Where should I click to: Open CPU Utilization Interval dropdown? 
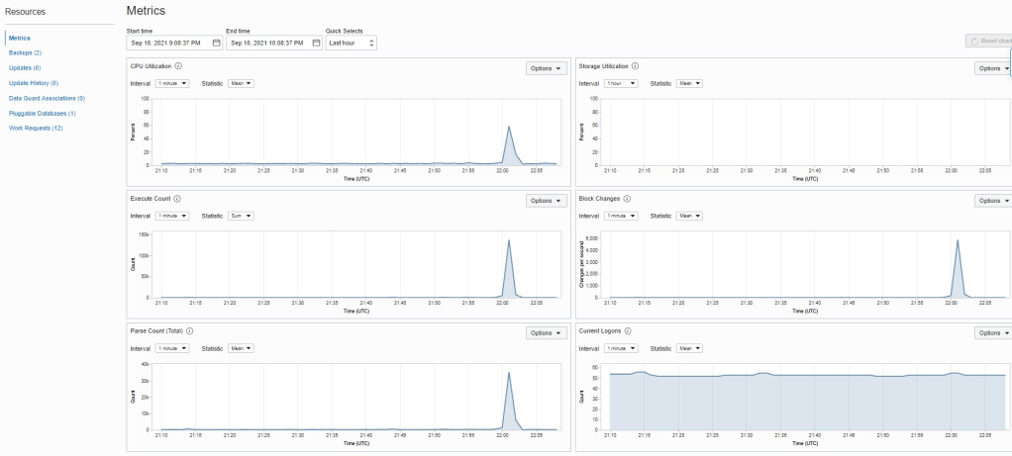click(x=171, y=83)
